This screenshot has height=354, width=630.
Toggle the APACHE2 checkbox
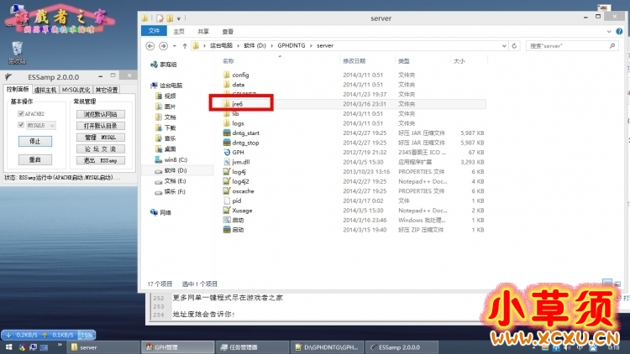(x=20, y=113)
